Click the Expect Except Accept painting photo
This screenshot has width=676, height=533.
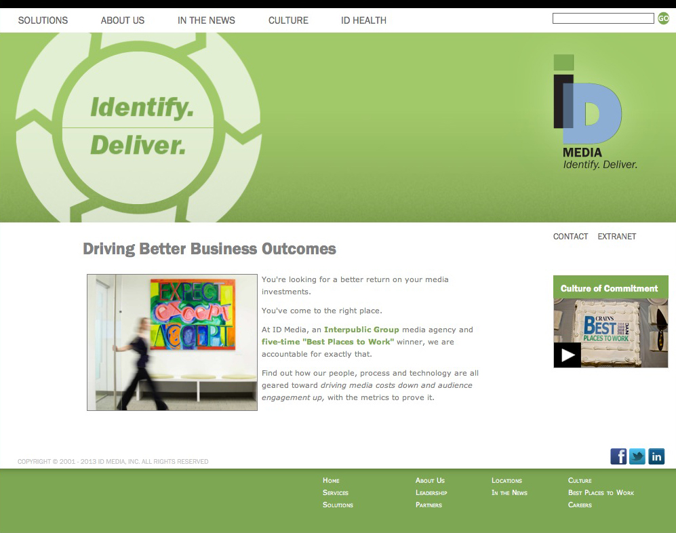[172, 342]
